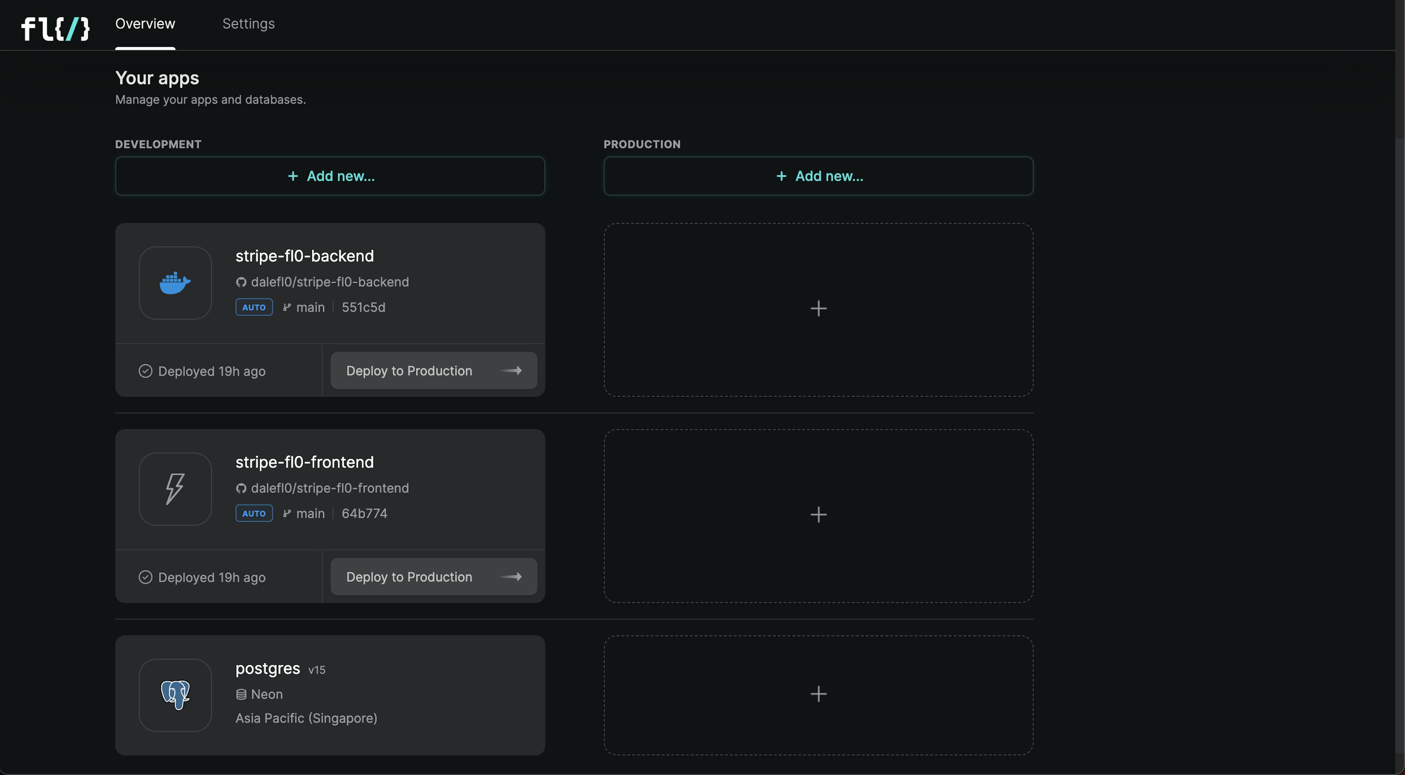
Task: Open the Settings tab
Action: (248, 24)
